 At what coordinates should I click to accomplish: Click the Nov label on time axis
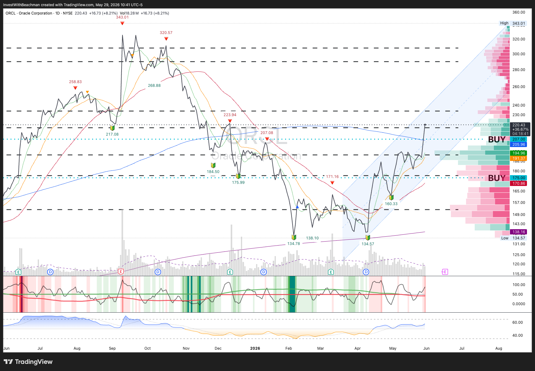(x=186, y=348)
